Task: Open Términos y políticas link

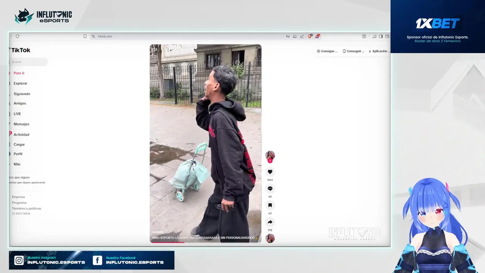Action: coord(27,209)
